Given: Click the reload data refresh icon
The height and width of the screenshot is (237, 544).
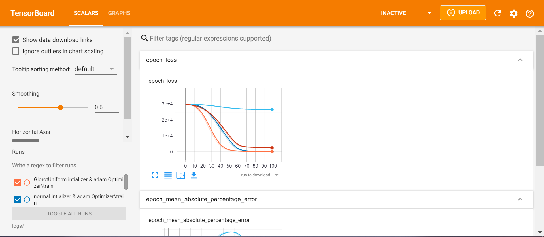Looking at the screenshot, I should point(498,13).
